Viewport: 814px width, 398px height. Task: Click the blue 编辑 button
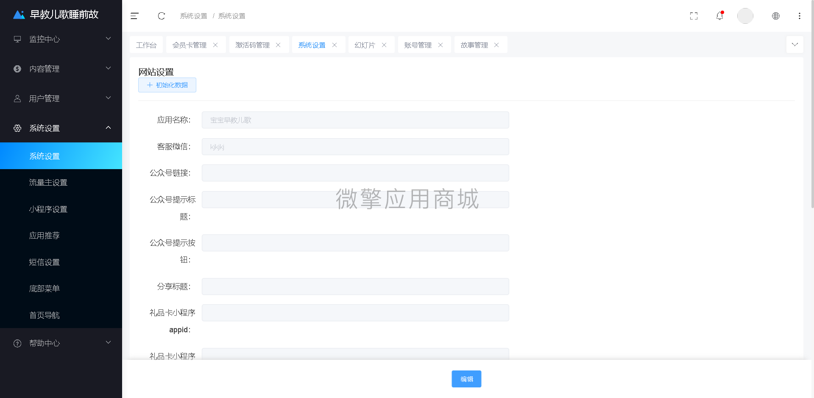466,379
